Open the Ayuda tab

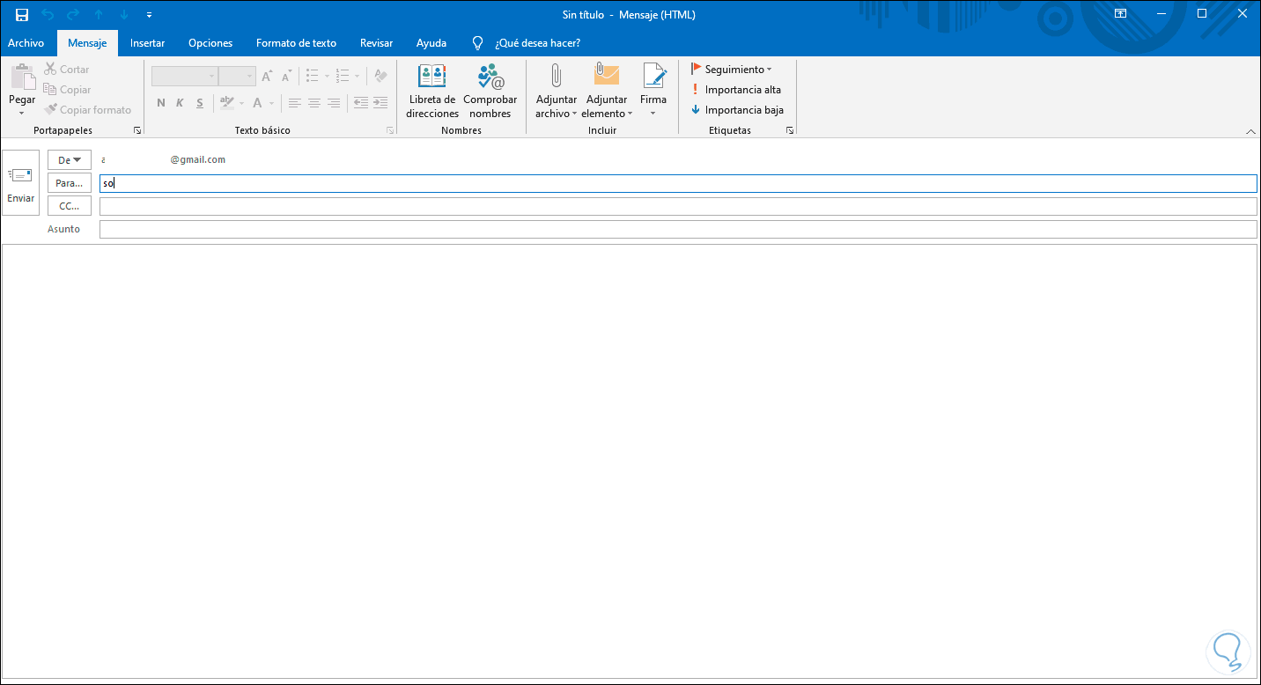431,43
